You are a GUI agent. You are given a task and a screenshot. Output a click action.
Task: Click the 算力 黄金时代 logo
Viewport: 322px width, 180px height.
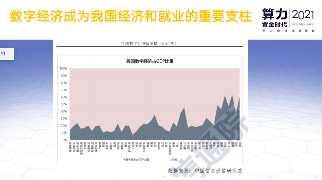275,18
